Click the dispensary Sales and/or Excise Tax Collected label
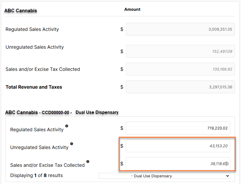The width and height of the screenshot is (241, 184). tap(47, 165)
